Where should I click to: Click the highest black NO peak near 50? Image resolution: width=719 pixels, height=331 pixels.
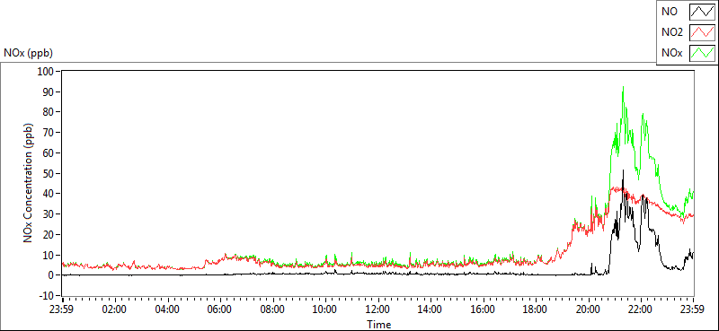point(623,170)
